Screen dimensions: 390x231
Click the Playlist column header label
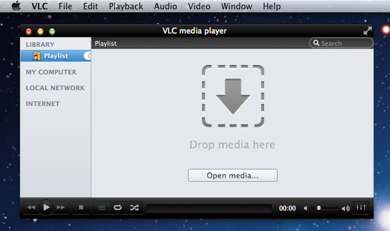[x=106, y=43]
